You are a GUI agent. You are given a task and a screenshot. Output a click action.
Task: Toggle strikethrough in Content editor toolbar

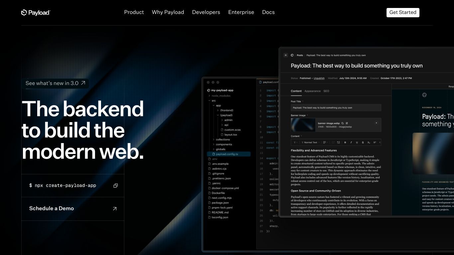click(x=363, y=142)
